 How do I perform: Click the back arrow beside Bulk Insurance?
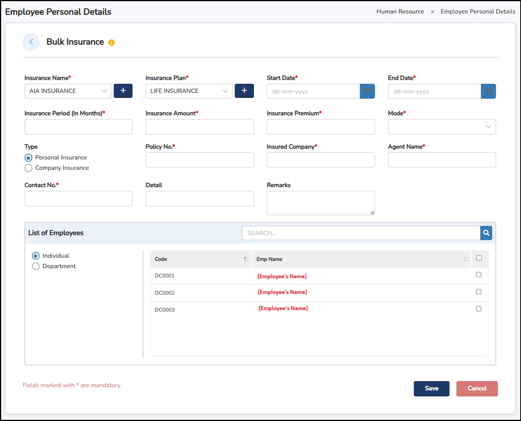tap(31, 42)
